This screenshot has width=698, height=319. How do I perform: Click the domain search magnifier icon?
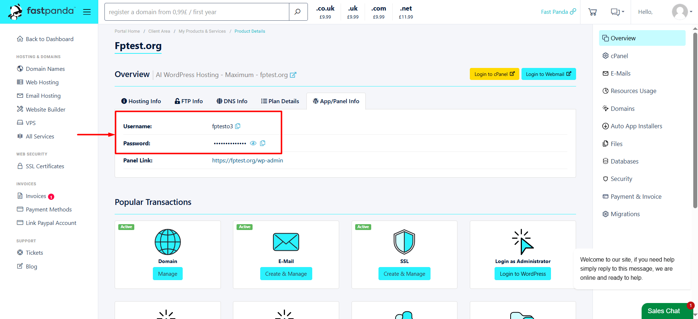(298, 12)
